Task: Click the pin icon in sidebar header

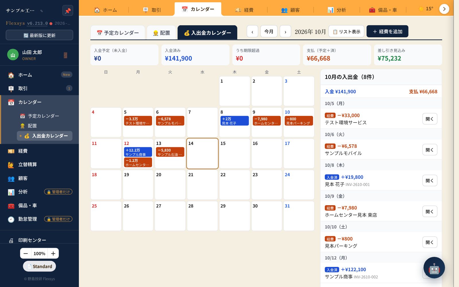Action: (68, 11)
